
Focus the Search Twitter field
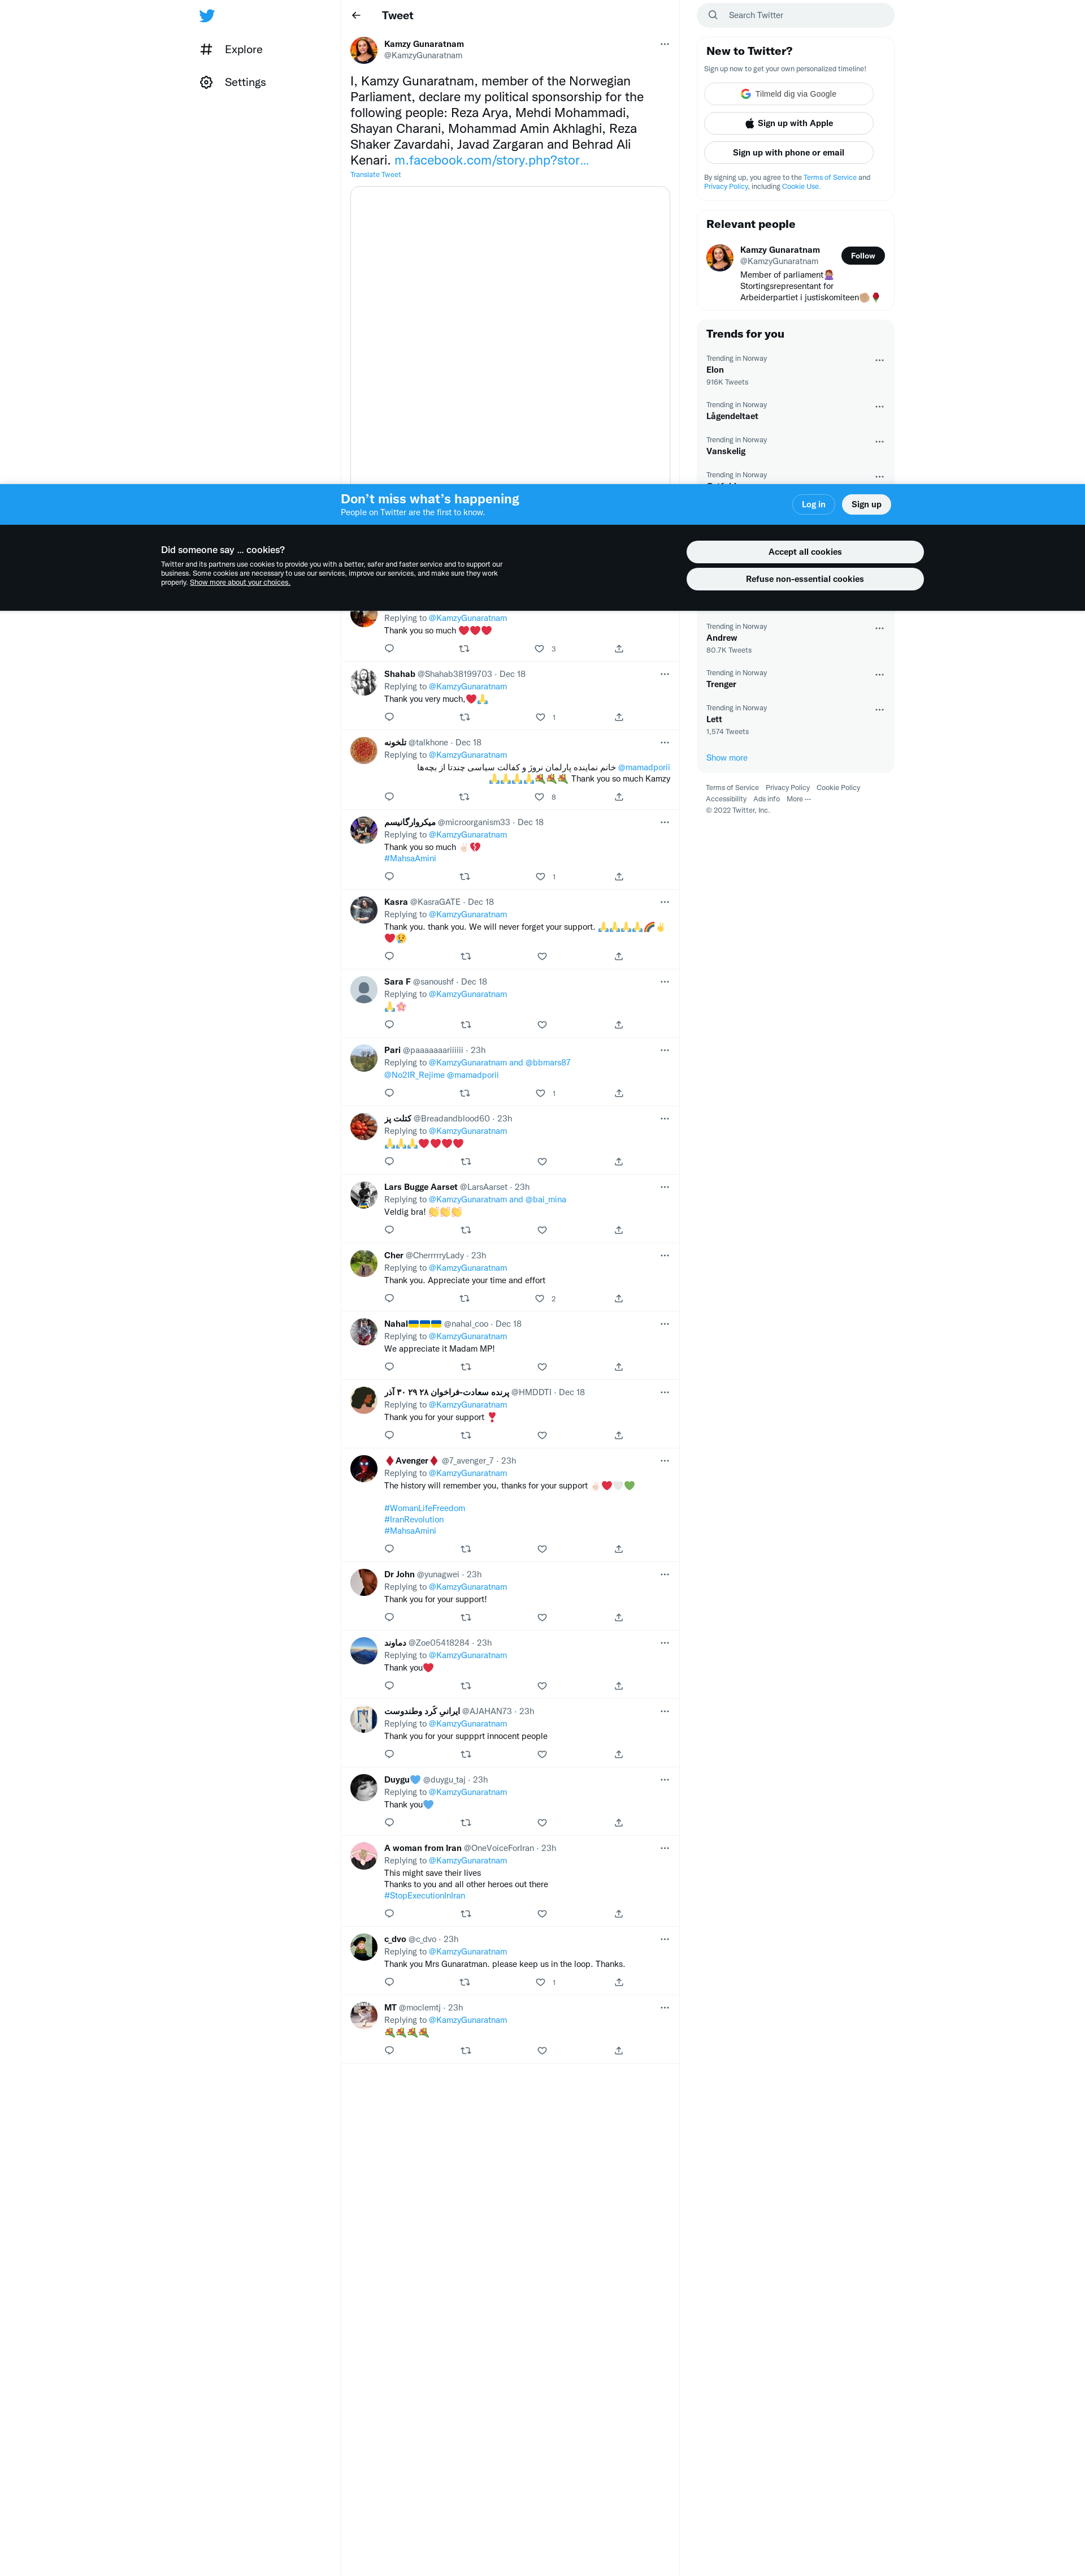[795, 15]
